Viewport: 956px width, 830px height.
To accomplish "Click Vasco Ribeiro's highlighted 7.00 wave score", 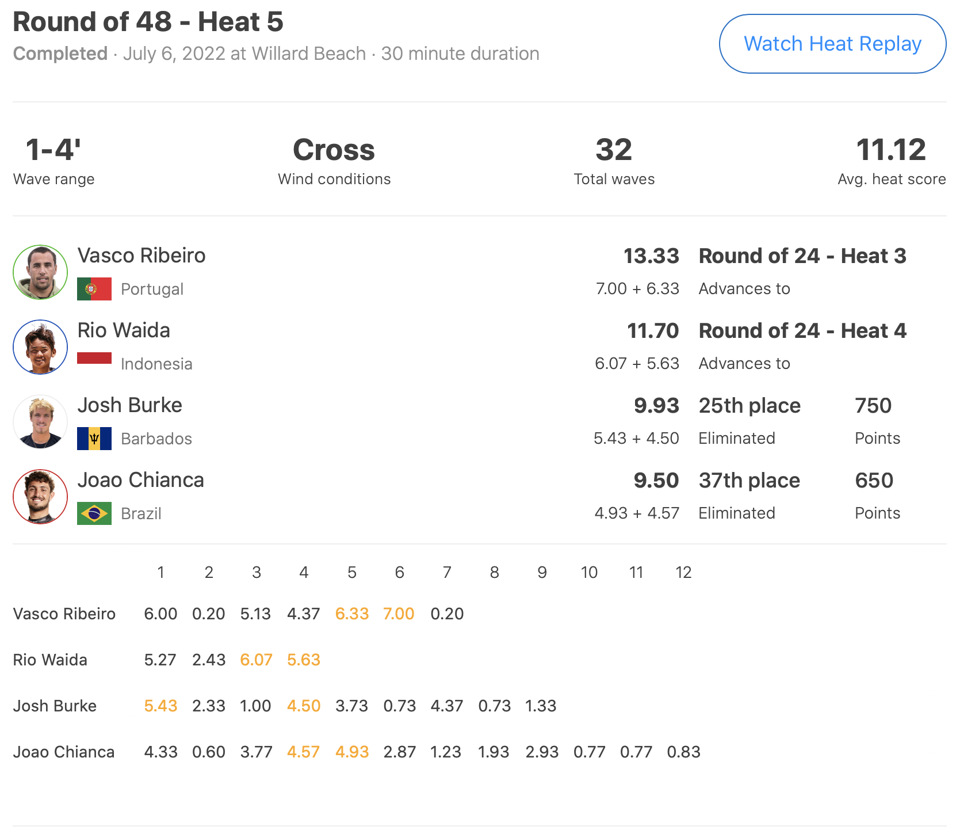I will click(399, 614).
